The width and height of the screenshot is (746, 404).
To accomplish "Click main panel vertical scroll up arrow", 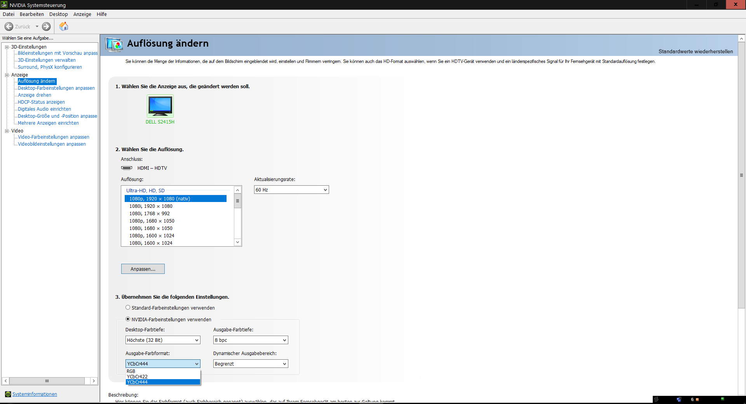I will point(742,38).
